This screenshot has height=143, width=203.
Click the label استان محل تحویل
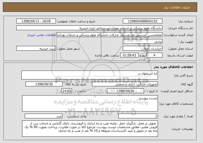181,49
